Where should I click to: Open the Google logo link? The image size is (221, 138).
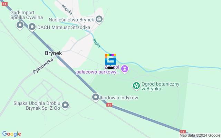12,134
